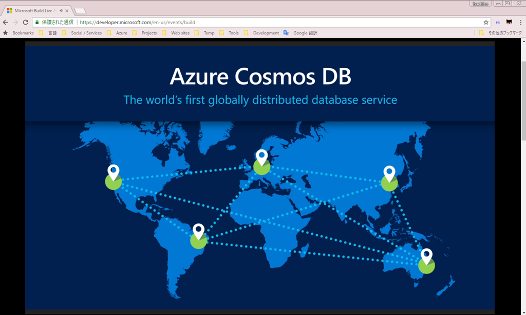526x315 pixels.
Task: Click the green secure padlock icon
Action: (x=36, y=23)
